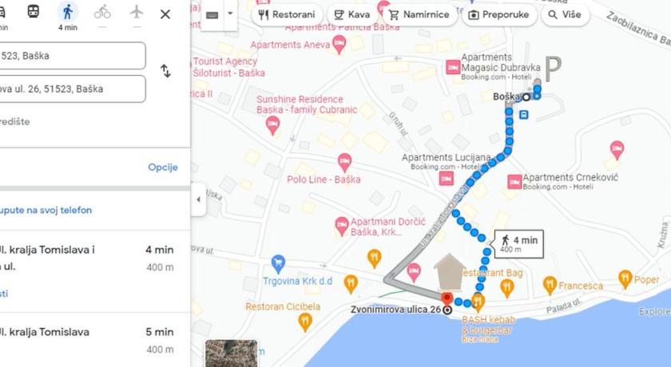Click the Polo Line Baška hotel pin
Viewport: 671px width, 367px height.
344,162
